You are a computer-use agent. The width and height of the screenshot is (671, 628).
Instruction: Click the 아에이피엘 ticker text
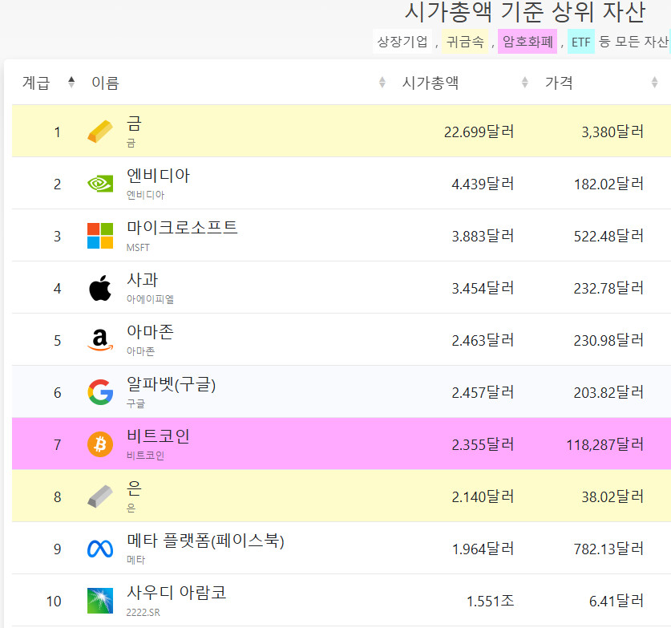[150, 299]
